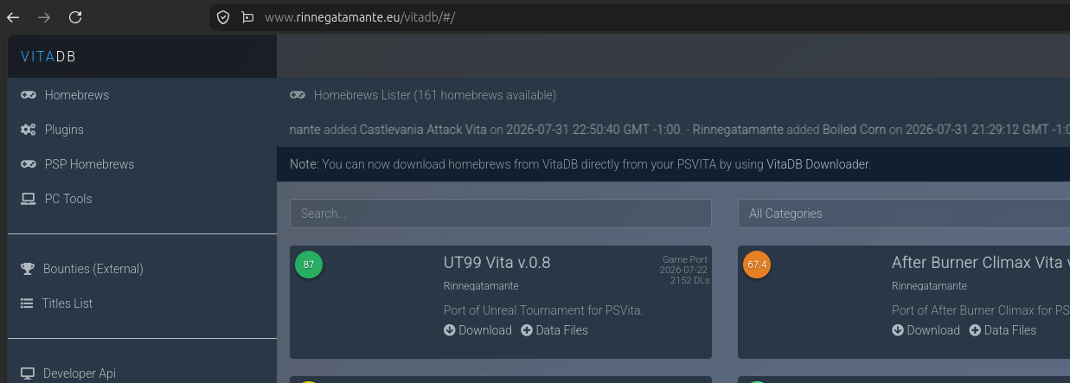Click the Game Port label on UT99 card
This screenshot has width=1070, height=383.
685,259
